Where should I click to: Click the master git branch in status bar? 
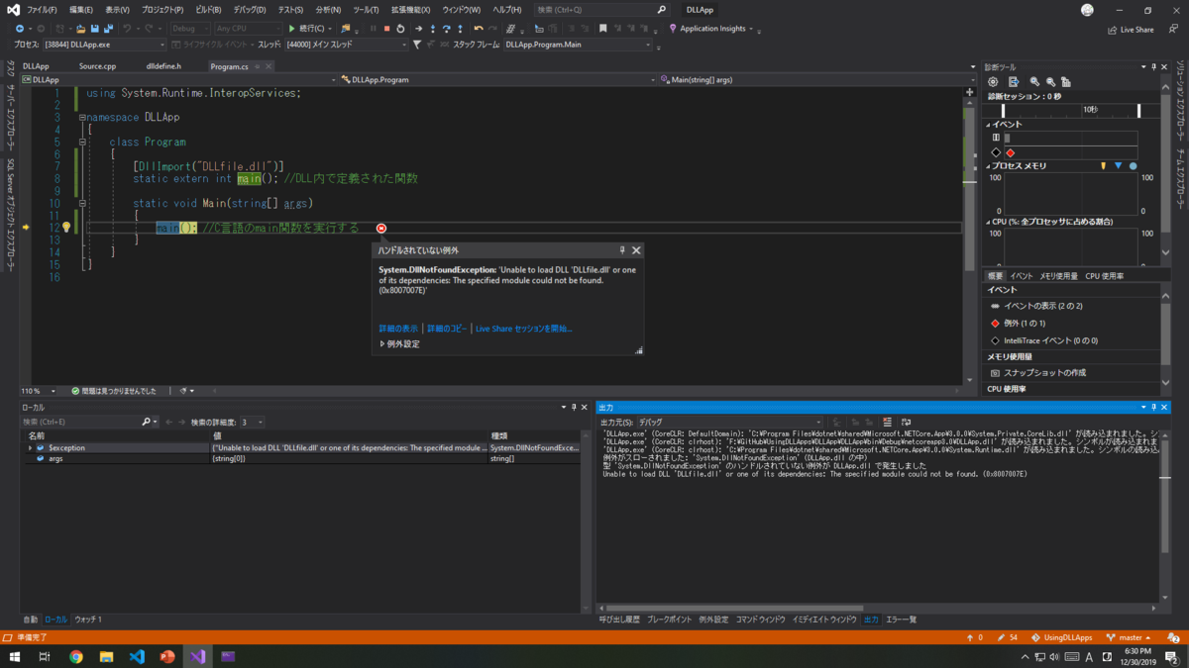[x=1130, y=638]
